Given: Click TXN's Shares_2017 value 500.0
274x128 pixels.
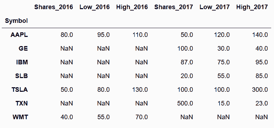Looking at the screenshot, I should click(x=185, y=103).
